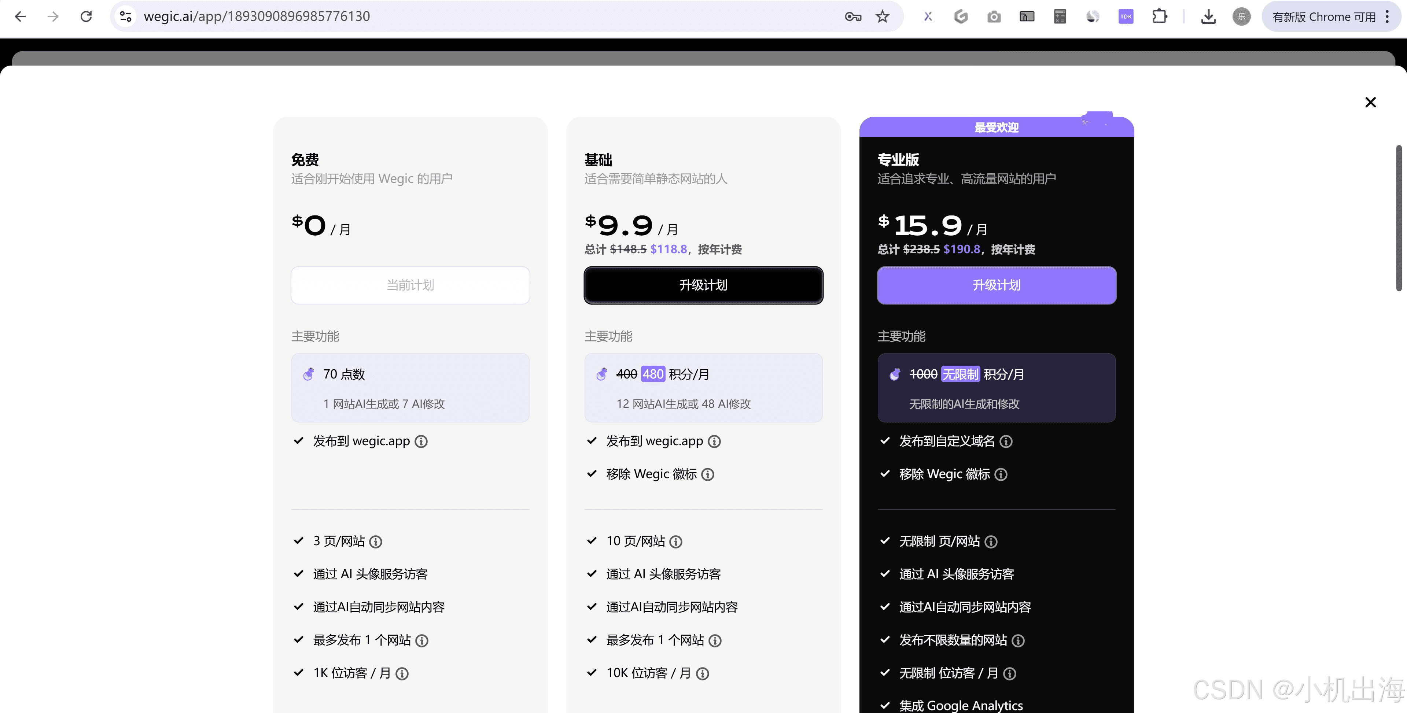Show info for Basic plan wegic.app publishing
This screenshot has width=1407, height=713.
click(714, 441)
